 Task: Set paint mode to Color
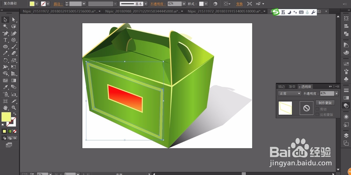click(x=4, y=131)
